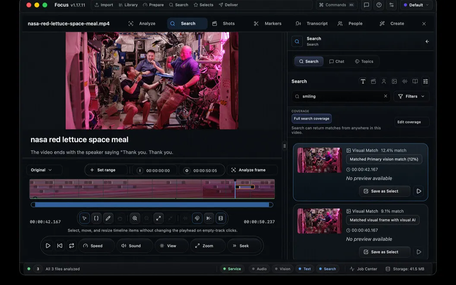Viewport: 456px width, 285px height.
Task: Switch to the Transcript tab
Action: pyautogui.click(x=312, y=24)
